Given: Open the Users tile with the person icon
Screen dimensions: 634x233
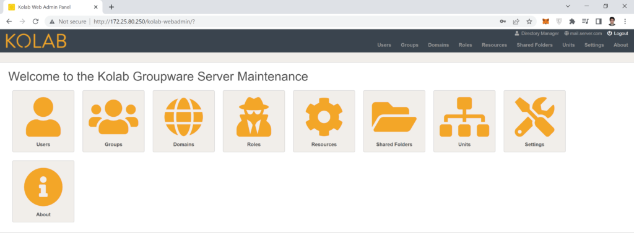Looking at the screenshot, I should [43, 121].
